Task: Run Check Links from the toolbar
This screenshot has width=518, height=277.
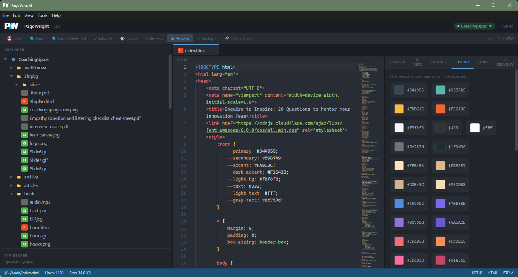Action: (238, 38)
